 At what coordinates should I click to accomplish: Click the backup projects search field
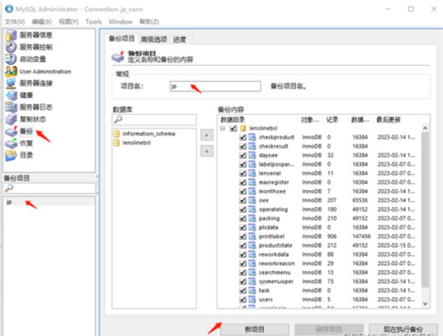point(49,188)
